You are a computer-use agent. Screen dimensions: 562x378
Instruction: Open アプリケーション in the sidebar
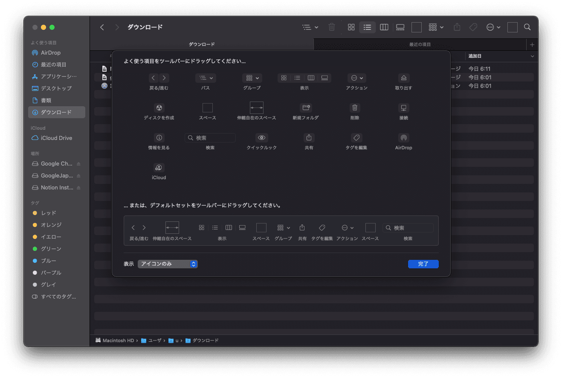57,76
